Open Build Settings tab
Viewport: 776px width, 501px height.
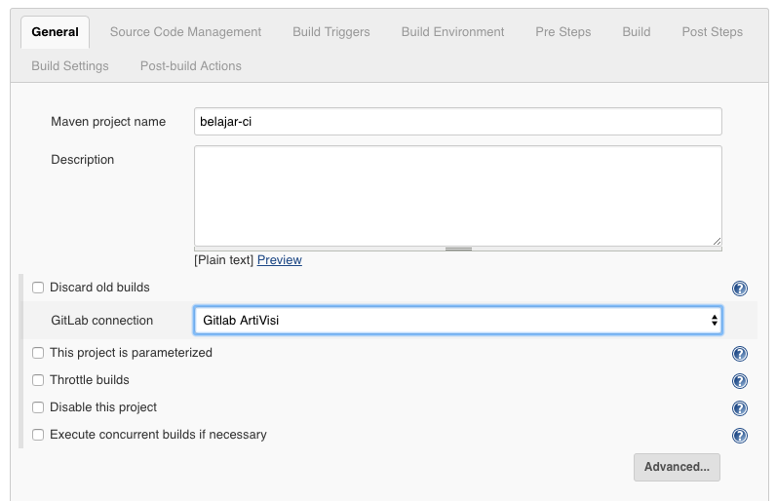(x=70, y=65)
